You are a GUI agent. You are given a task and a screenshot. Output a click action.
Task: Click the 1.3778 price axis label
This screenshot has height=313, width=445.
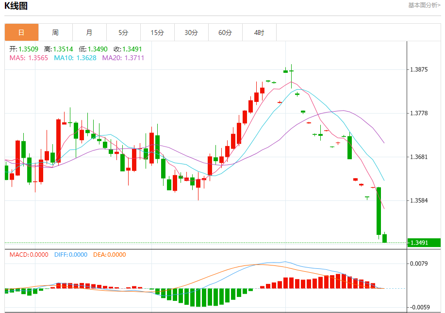pos(419,113)
